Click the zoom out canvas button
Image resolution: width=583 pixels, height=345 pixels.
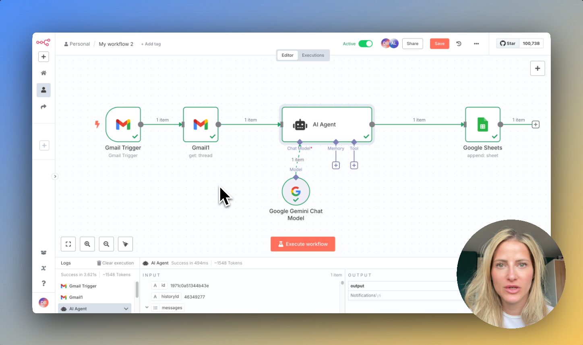[106, 244]
